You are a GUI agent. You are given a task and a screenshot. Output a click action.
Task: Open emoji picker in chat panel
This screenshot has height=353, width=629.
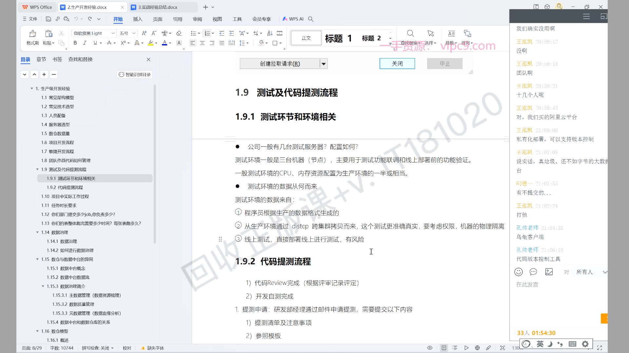[x=518, y=272]
